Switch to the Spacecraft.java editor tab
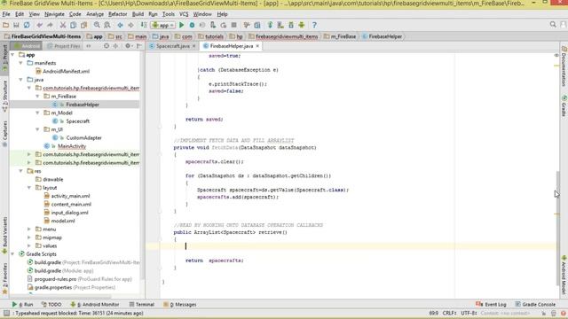568x319 pixels. [x=173, y=46]
